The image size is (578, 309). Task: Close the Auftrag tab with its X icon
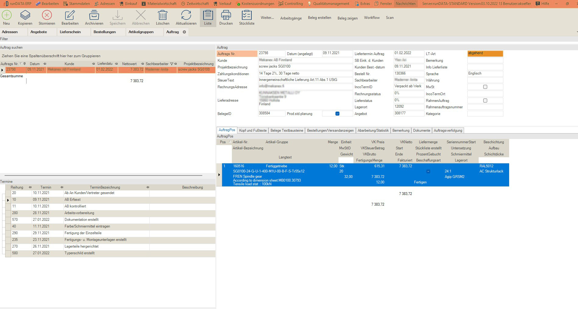(184, 32)
